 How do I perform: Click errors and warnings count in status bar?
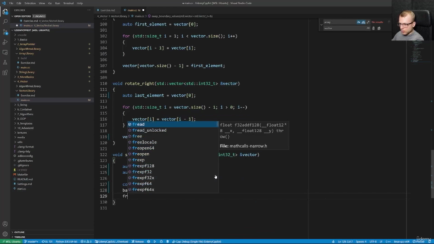[x=86, y=241]
